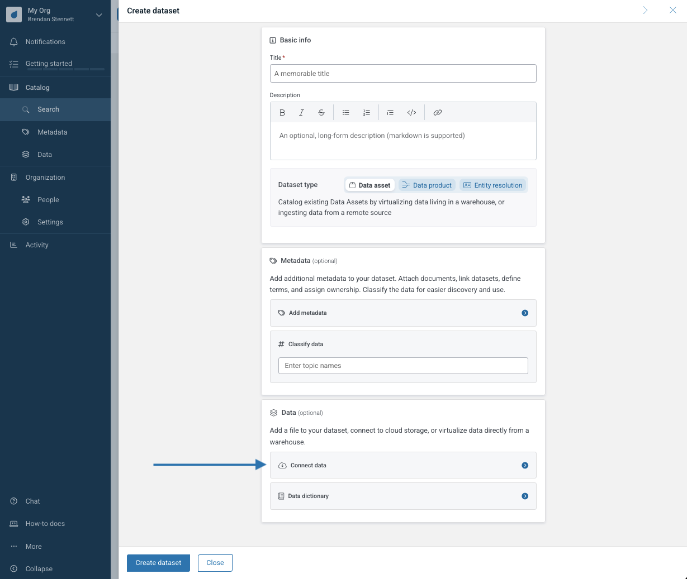Open Settings in sidebar
This screenshot has width=687, height=579.
tap(55, 222)
